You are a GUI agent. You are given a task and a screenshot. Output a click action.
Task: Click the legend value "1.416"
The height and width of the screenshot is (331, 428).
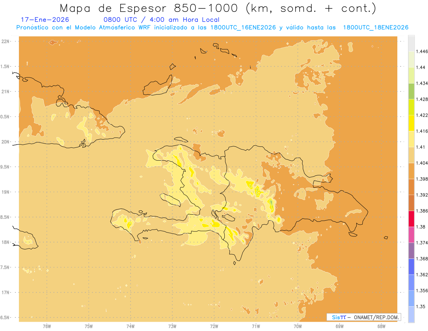422,131
